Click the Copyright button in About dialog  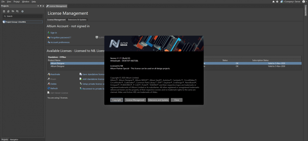117,100
